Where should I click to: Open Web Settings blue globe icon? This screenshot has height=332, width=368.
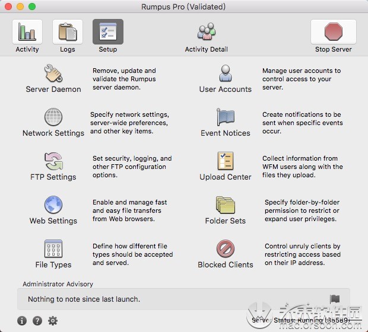(53, 205)
